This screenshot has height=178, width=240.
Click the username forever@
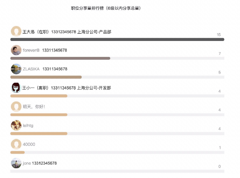tap(31, 50)
